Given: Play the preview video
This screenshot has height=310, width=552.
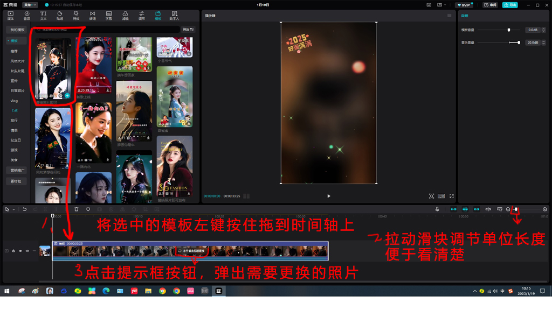Looking at the screenshot, I should 329,196.
